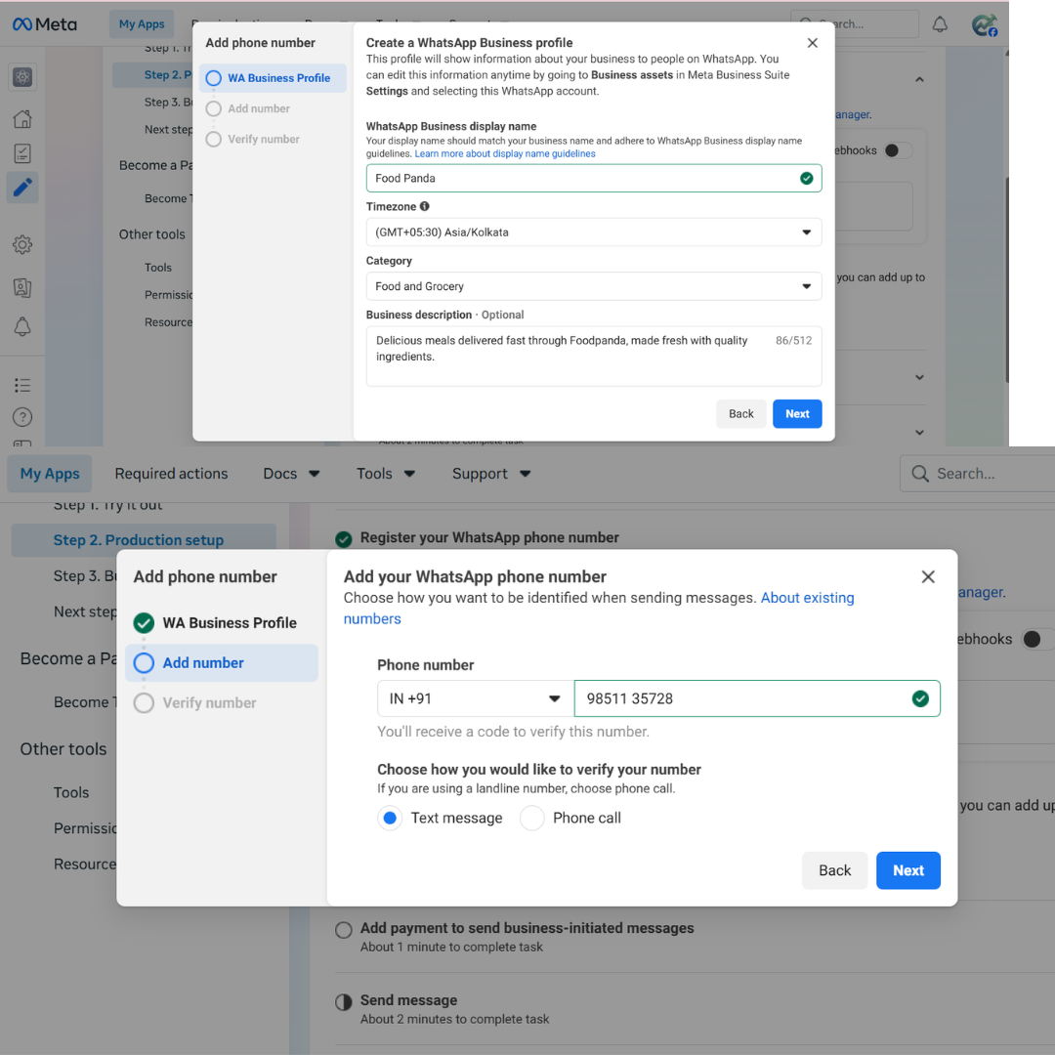Open My Apps tab beside the Meta logo

click(142, 24)
